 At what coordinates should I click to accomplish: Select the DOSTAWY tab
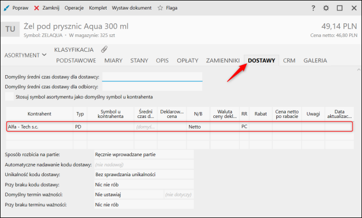pos(261,60)
